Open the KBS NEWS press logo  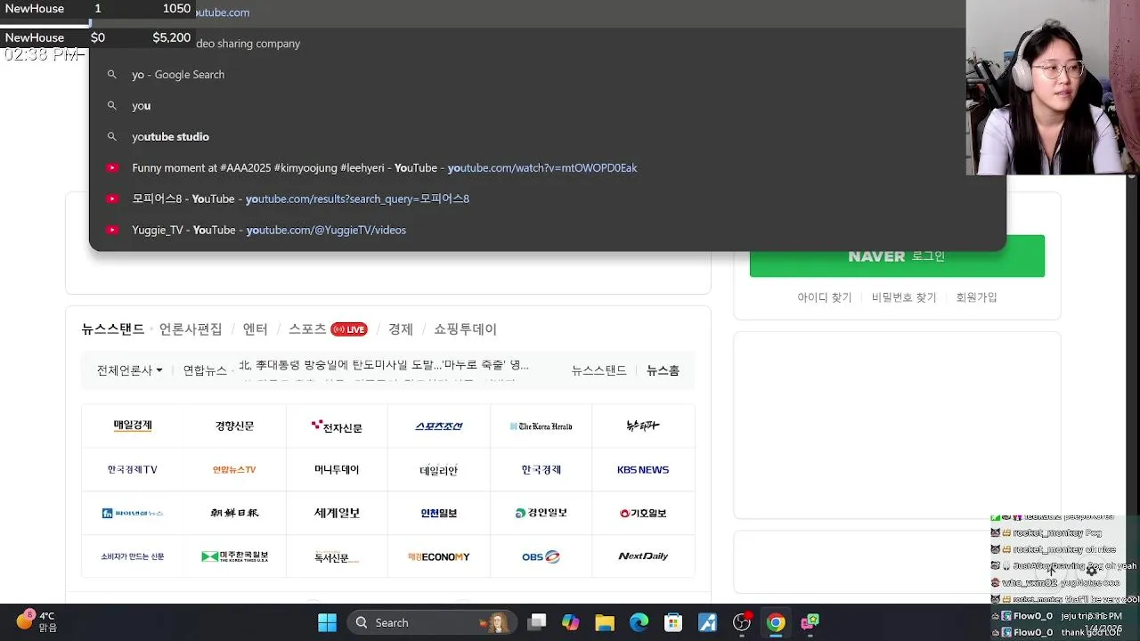point(643,469)
